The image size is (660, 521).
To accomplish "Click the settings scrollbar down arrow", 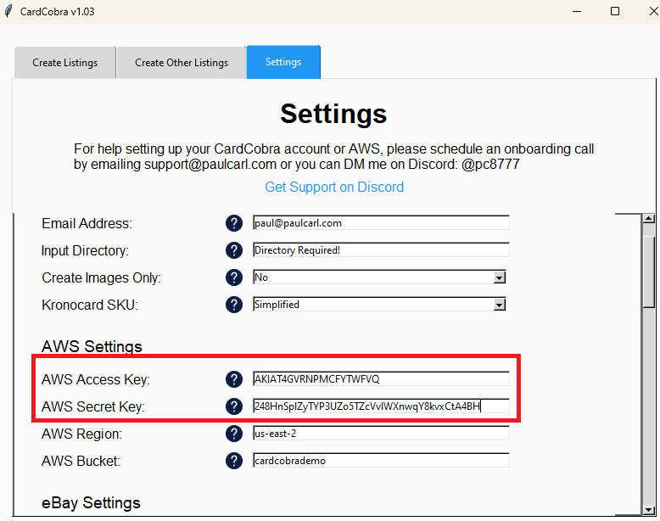I will click(649, 510).
